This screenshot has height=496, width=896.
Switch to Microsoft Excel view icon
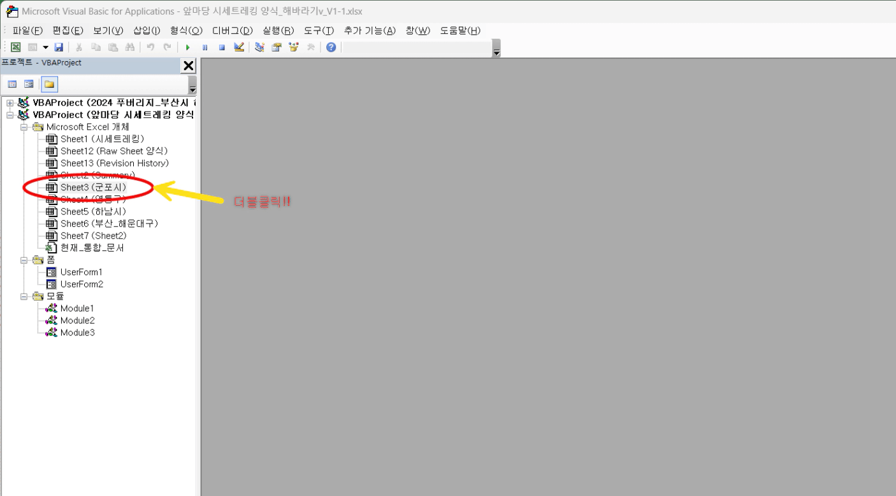pyautogui.click(x=16, y=47)
